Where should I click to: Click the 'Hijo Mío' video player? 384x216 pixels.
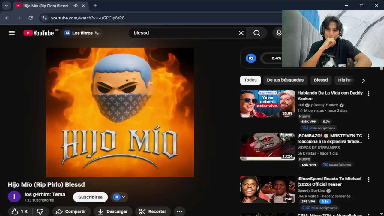point(120,112)
